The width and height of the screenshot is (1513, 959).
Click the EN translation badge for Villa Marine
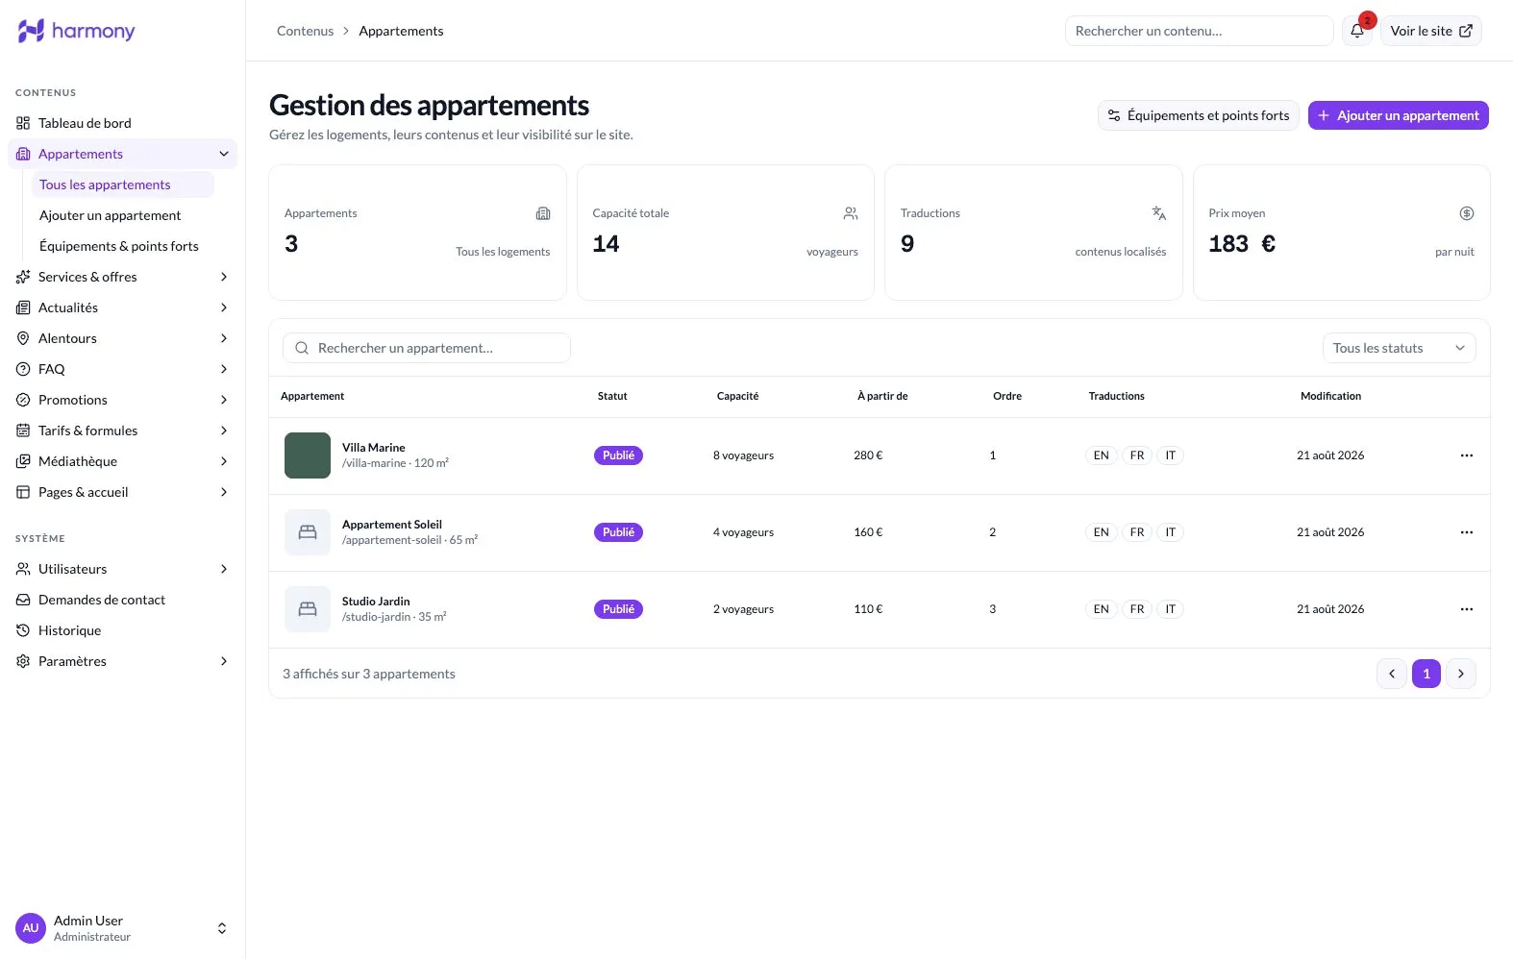pyautogui.click(x=1102, y=455)
